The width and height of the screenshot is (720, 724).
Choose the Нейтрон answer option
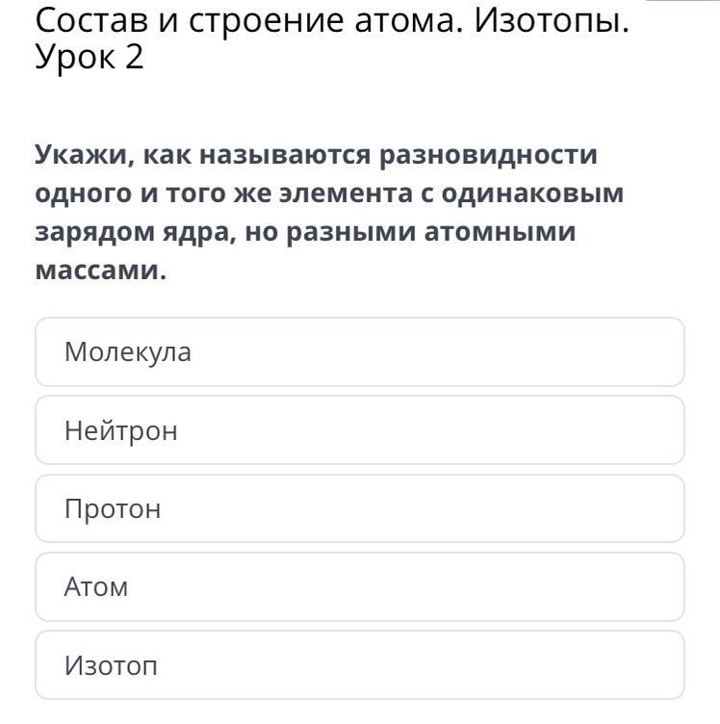[x=360, y=429]
